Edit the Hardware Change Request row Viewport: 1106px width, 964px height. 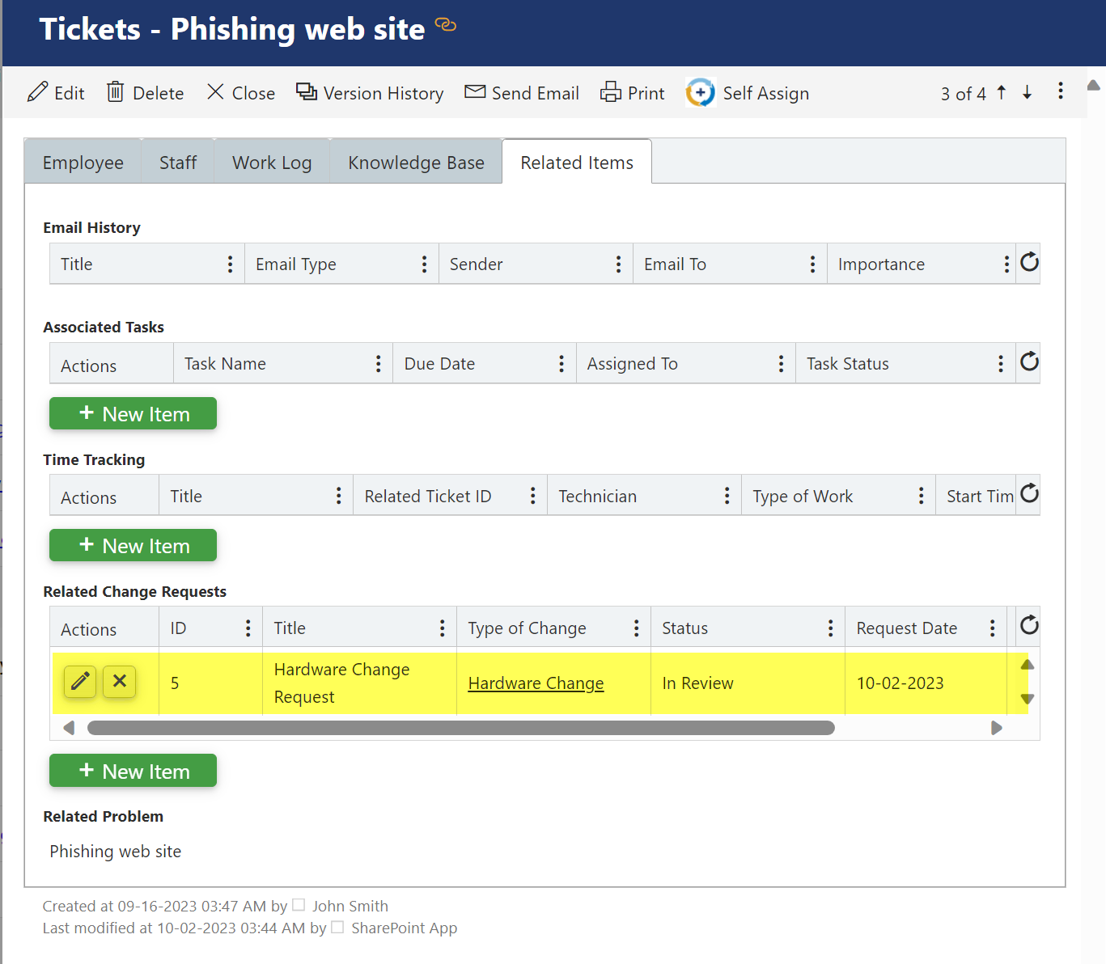point(80,682)
